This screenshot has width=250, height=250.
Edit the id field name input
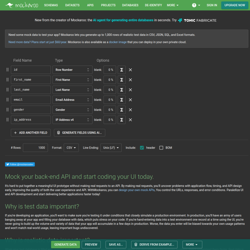point(31,70)
